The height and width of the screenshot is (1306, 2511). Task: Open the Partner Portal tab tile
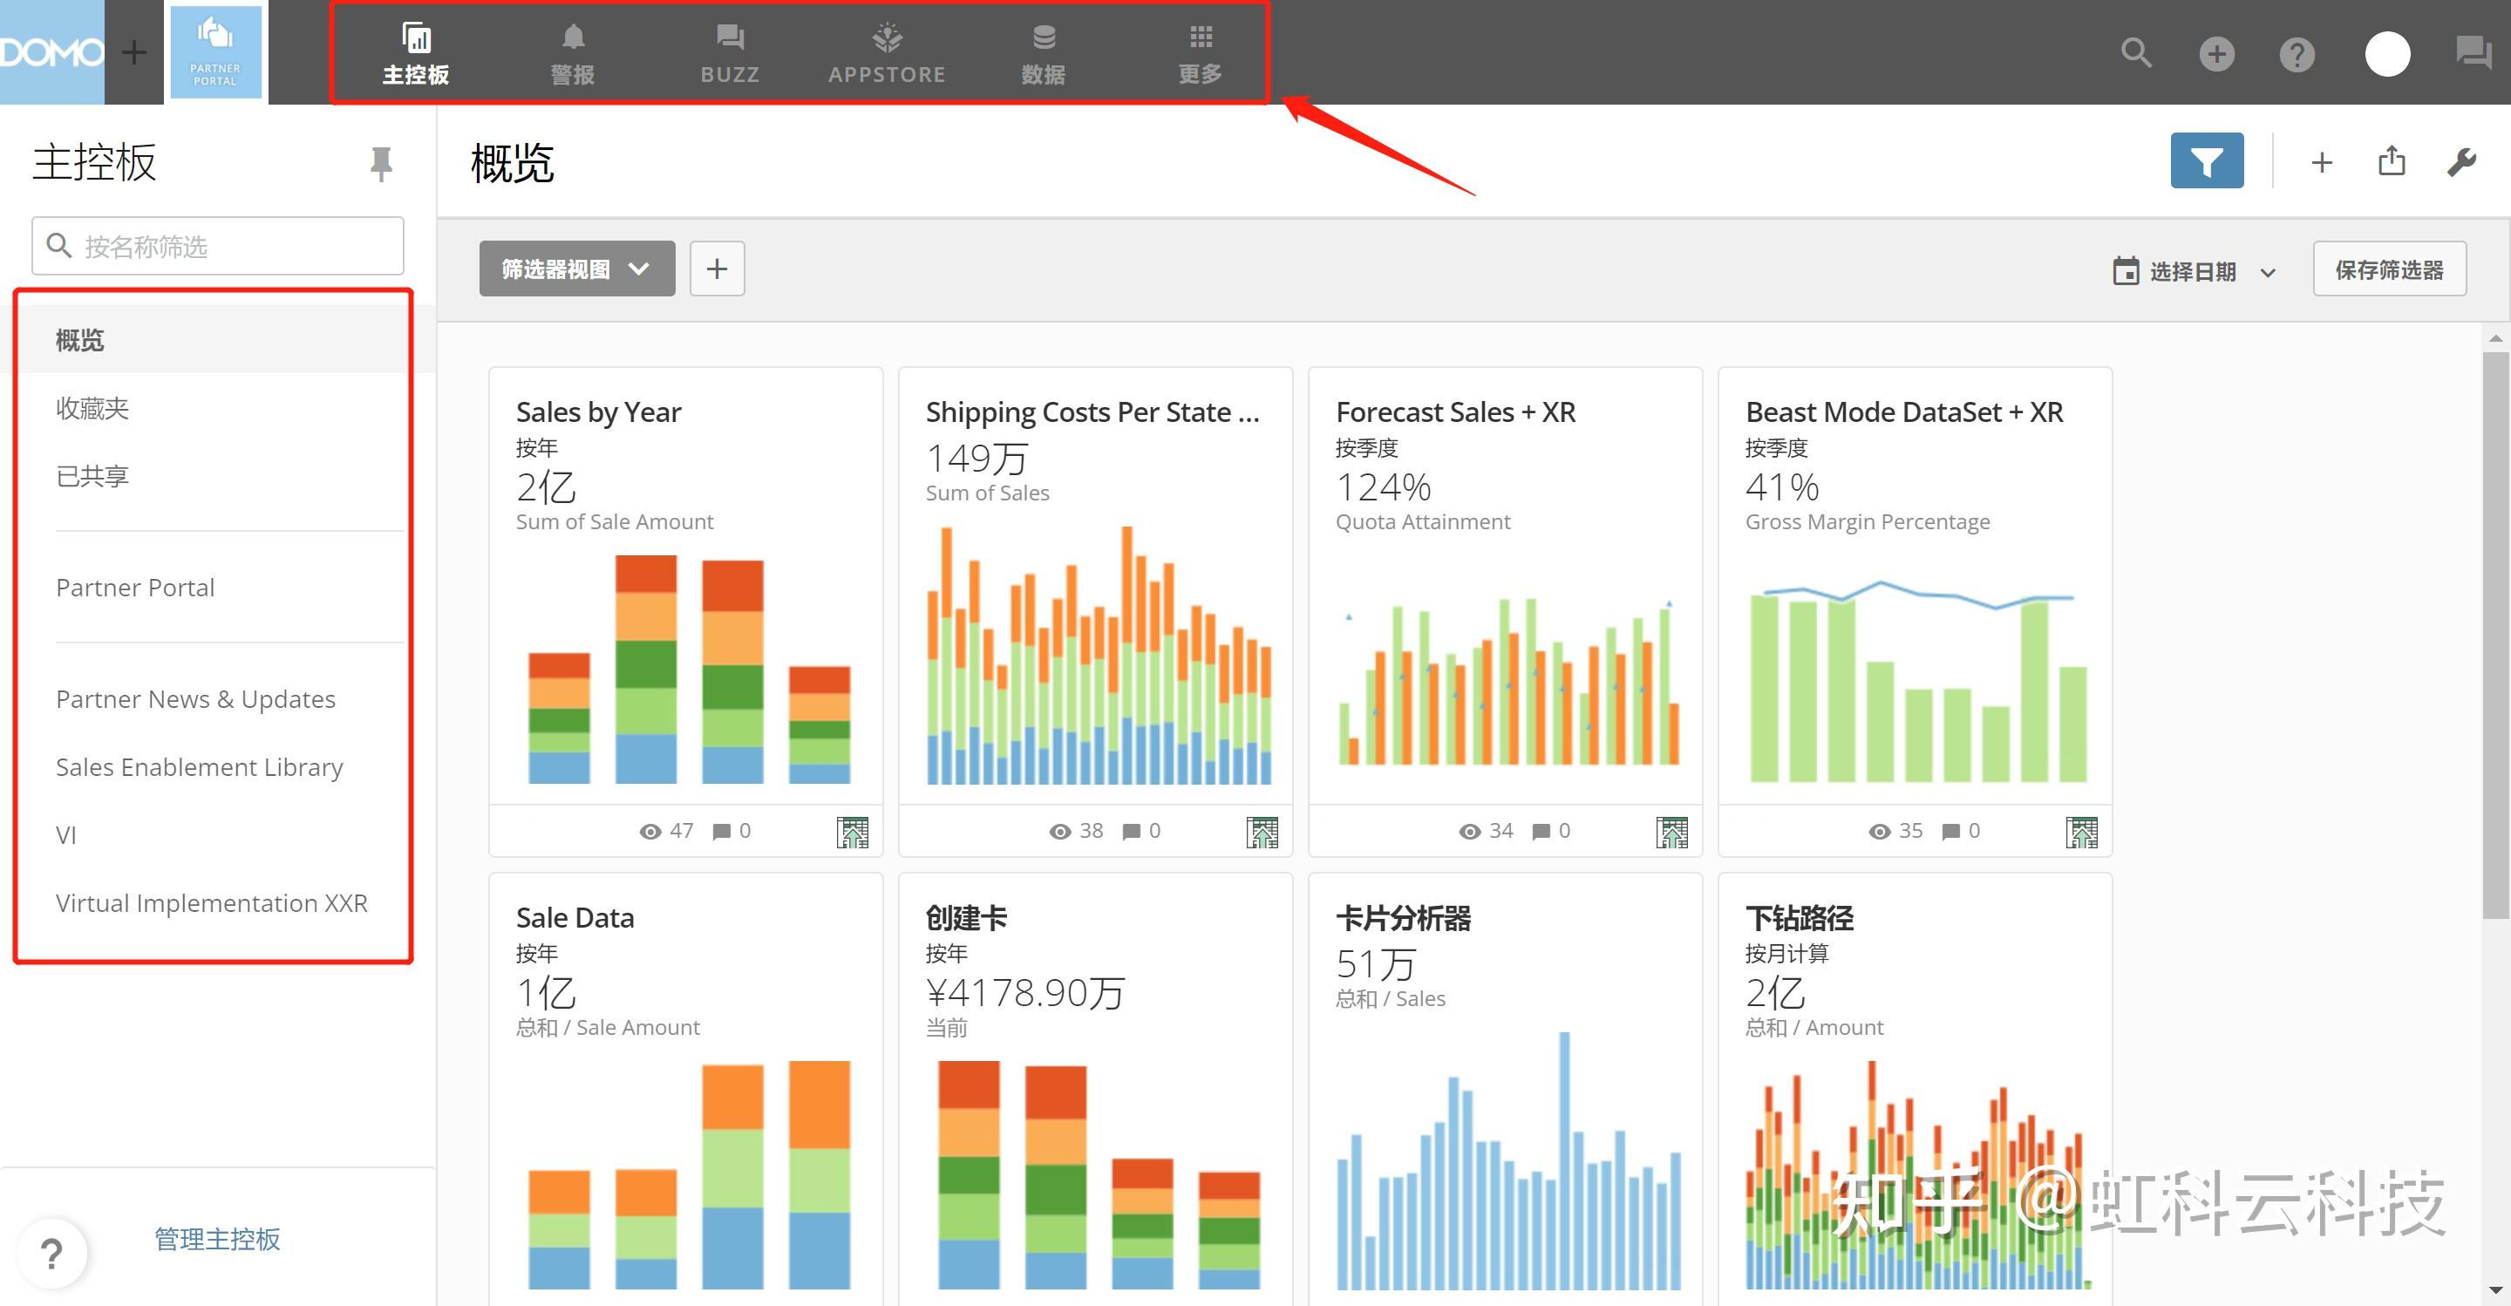(x=215, y=52)
